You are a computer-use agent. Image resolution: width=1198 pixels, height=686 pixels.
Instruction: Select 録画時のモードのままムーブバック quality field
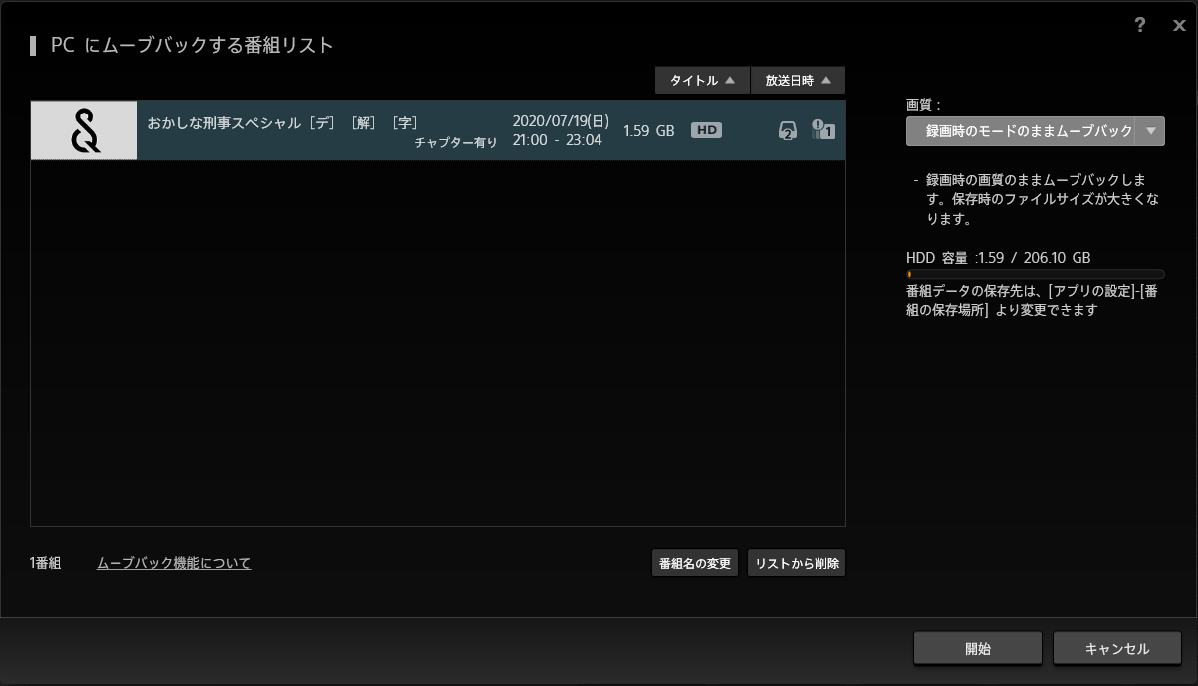point(1022,131)
